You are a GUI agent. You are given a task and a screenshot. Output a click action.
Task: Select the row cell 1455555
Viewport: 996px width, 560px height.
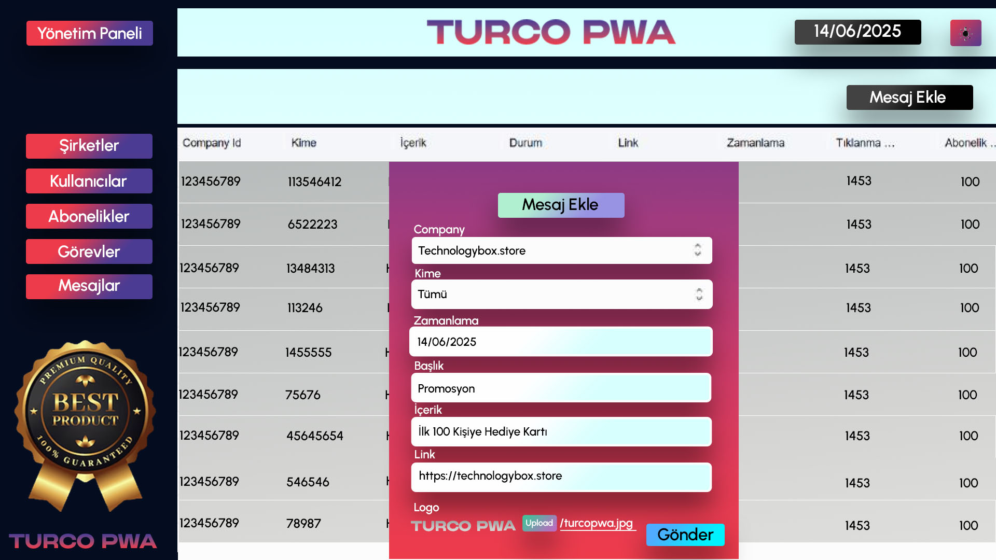[x=308, y=353]
